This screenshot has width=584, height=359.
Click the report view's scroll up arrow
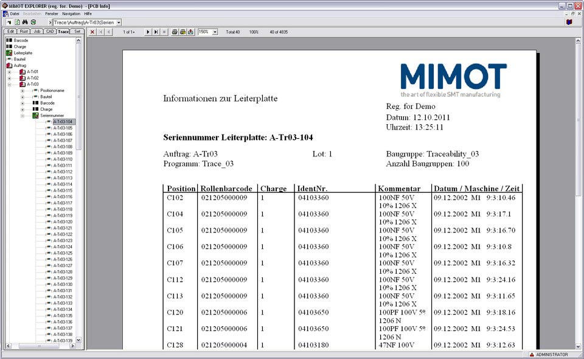tap(578, 40)
